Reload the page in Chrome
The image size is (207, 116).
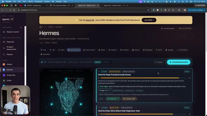click(10, 10)
